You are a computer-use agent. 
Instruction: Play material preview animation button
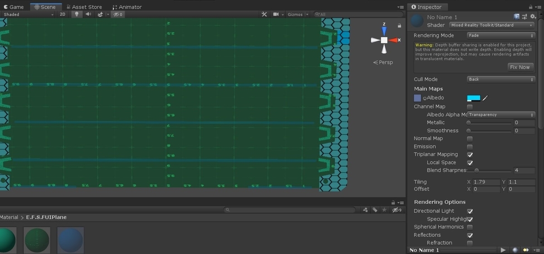(503, 250)
